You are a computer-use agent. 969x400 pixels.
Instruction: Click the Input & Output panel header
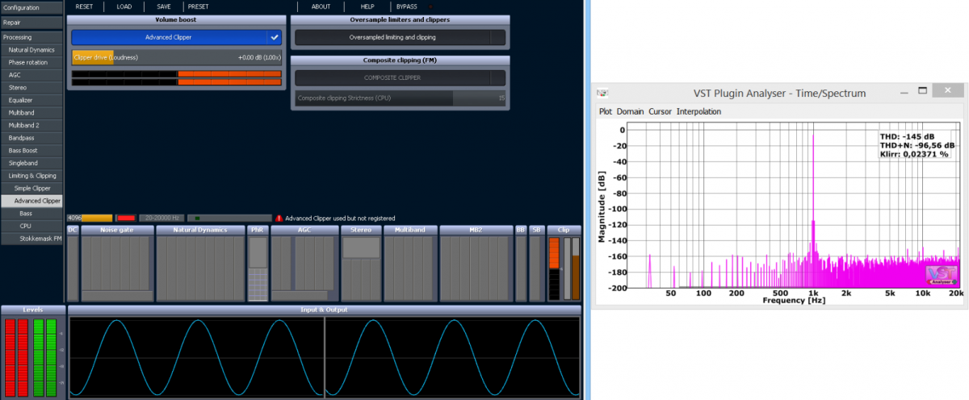[x=325, y=310]
